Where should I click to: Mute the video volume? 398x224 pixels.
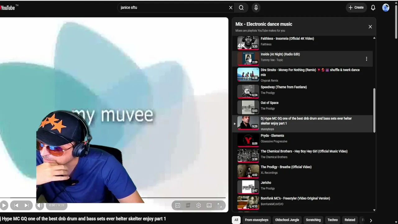[39, 205]
